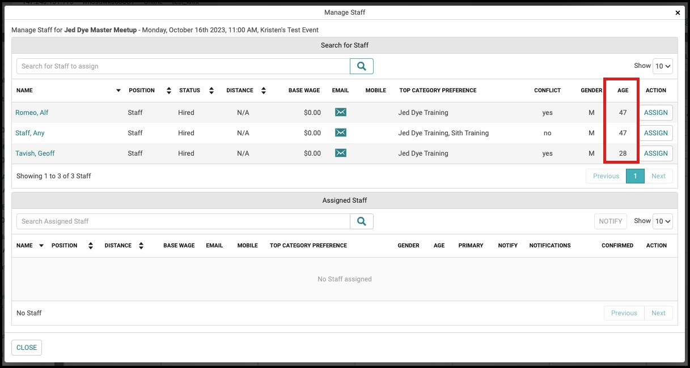This screenshot has height=368, width=690.
Task: Open Show dropdown in Search for Staff
Action: (x=663, y=66)
